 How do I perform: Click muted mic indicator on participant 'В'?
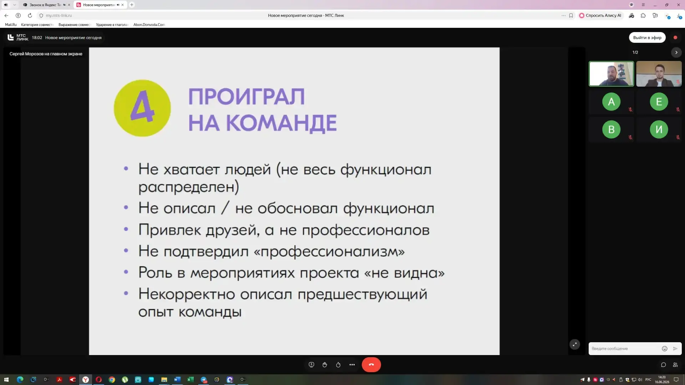[x=630, y=137]
